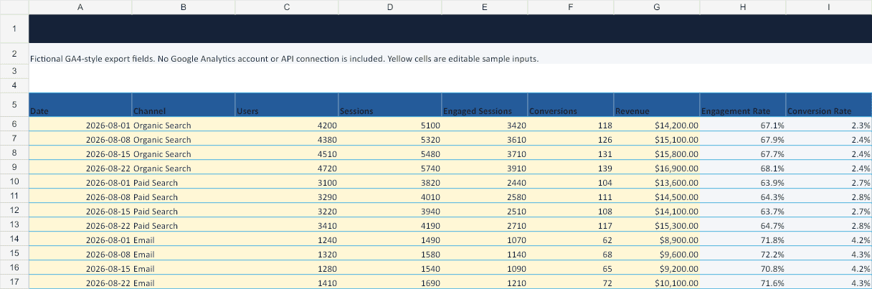Select engaged sessions value 1210
The height and width of the screenshot is (289, 872).
pyautogui.click(x=485, y=283)
